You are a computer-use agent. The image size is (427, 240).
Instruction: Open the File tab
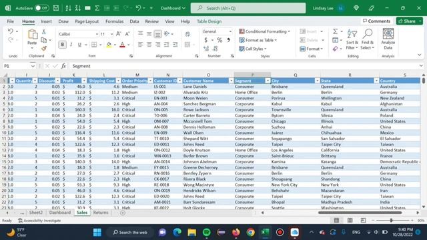(11, 21)
